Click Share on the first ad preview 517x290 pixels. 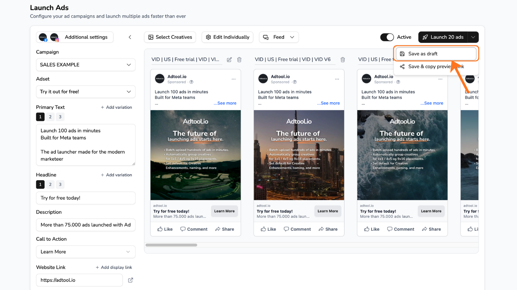click(x=225, y=229)
